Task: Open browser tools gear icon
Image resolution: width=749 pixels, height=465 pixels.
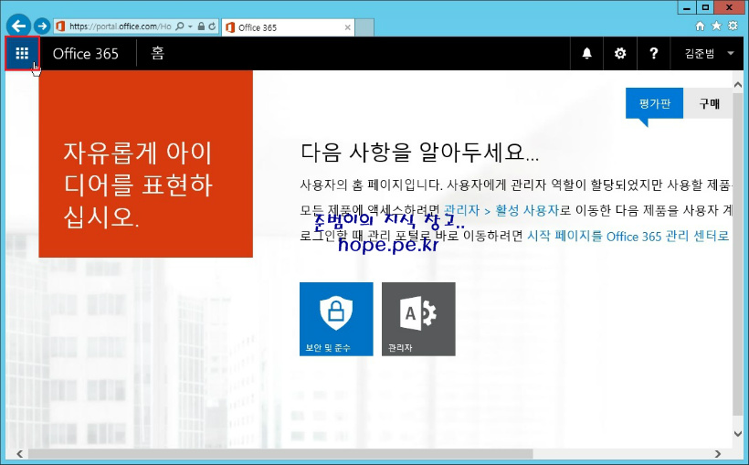Action: pos(733,26)
